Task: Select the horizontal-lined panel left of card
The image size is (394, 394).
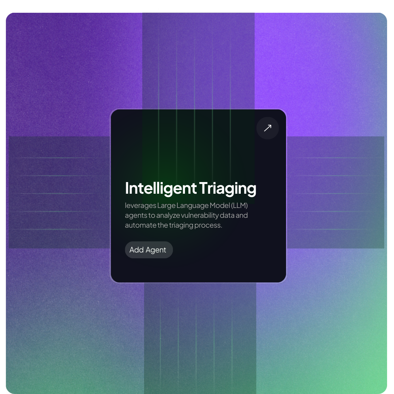Action: pos(58,192)
